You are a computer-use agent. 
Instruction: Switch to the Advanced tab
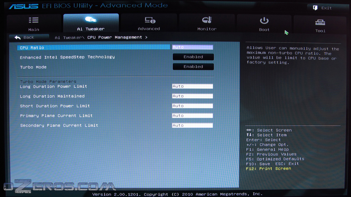(149, 24)
